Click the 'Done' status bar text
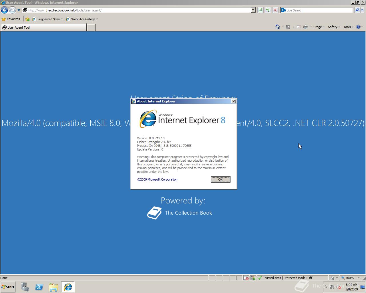Screen dimensions: 366x293 [4, 278]
